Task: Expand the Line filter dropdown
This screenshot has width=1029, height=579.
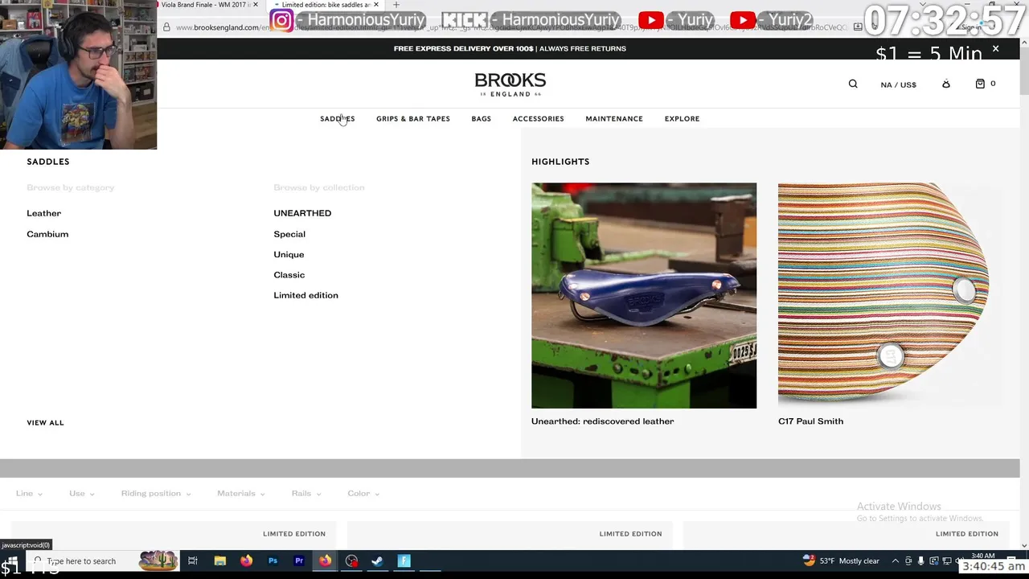Action: [x=29, y=493]
